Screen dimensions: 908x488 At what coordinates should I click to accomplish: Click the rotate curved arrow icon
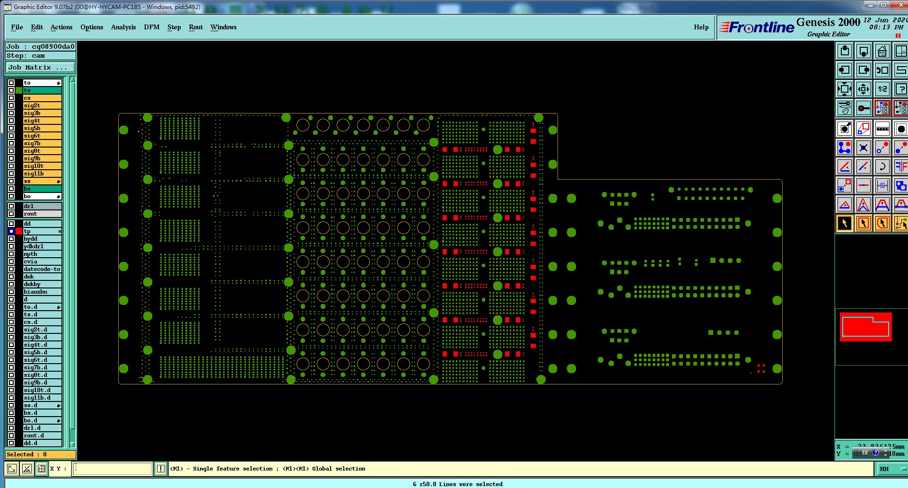882,166
